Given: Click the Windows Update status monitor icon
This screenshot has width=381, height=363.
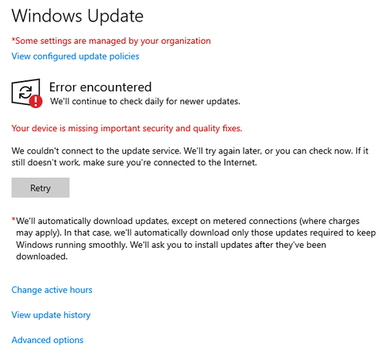Looking at the screenshot, I should [27, 93].
